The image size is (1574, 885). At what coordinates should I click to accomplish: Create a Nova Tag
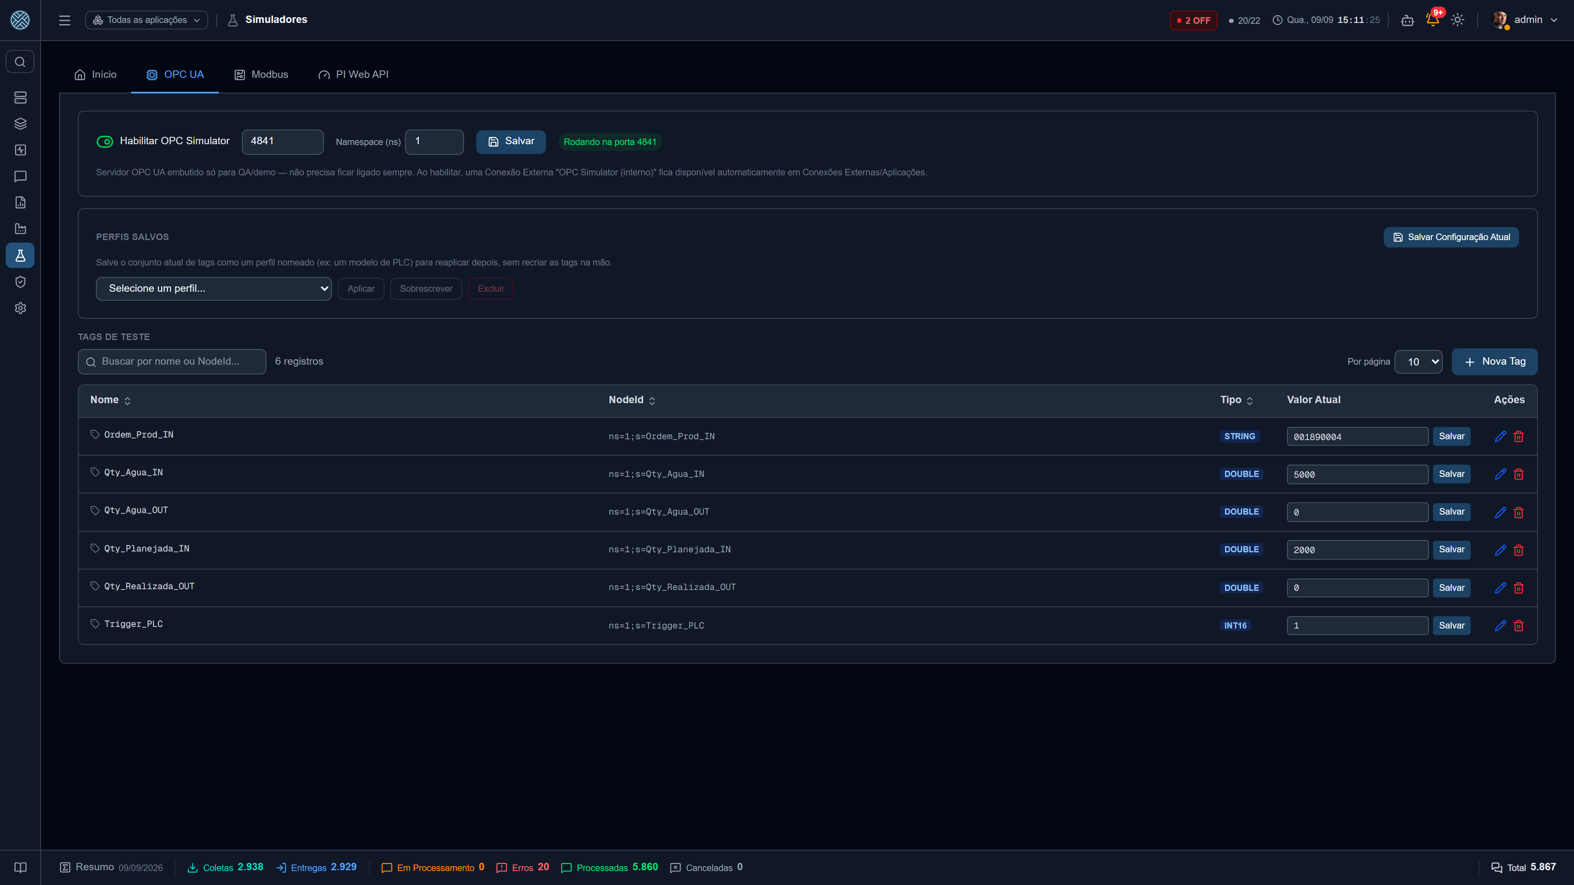tap(1494, 361)
